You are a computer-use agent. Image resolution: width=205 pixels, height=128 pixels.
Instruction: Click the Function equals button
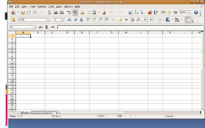tap(53, 27)
